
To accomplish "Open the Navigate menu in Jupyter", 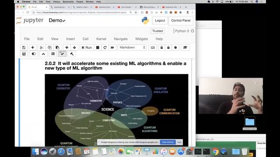I will coord(121,39).
